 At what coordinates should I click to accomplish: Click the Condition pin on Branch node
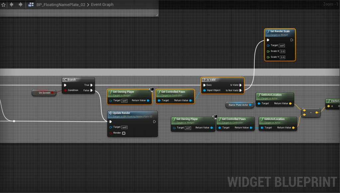point(65,90)
